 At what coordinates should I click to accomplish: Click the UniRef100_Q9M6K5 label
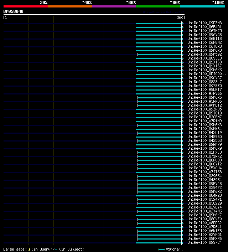(204, 97)
